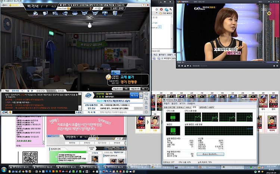280x174 pixels.
Task: Open the 서비스 tab in Task Manager
Action: [x=188, y=107]
